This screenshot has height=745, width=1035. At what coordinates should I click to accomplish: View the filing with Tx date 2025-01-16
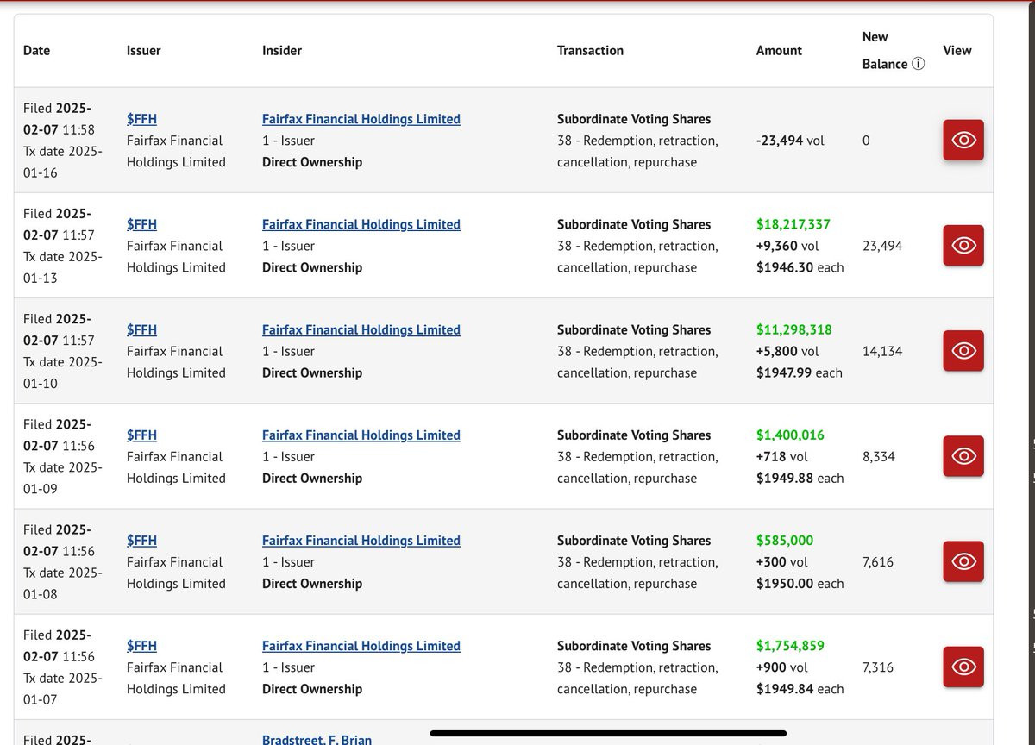coord(963,140)
